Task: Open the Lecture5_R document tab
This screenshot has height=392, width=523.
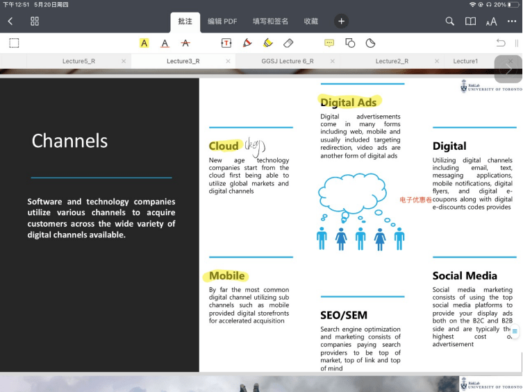Action: pyautogui.click(x=78, y=61)
